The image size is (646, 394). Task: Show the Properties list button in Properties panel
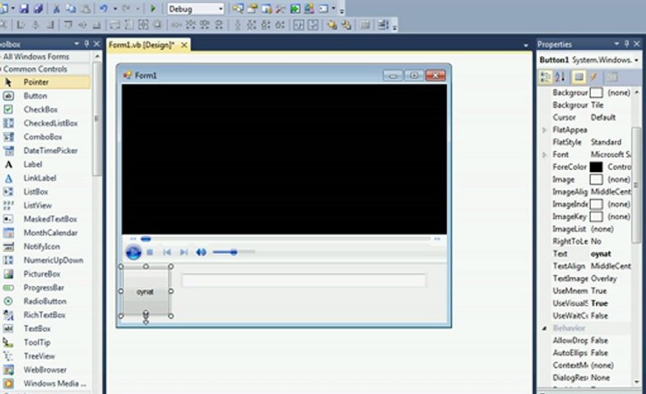pos(579,77)
